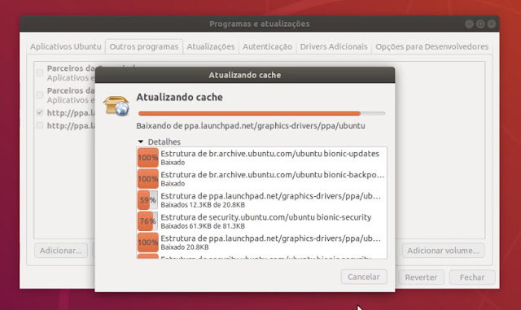The height and width of the screenshot is (310, 521).
Task: Collapse the Detalhes expander
Action: 141,142
